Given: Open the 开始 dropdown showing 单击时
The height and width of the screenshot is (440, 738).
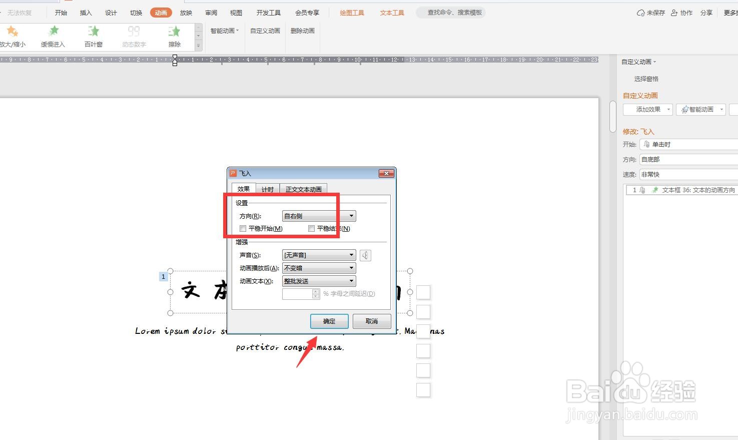Looking at the screenshot, I should 688,144.
